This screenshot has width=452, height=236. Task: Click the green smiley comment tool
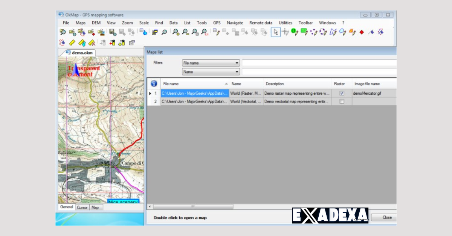click(294, 33)
